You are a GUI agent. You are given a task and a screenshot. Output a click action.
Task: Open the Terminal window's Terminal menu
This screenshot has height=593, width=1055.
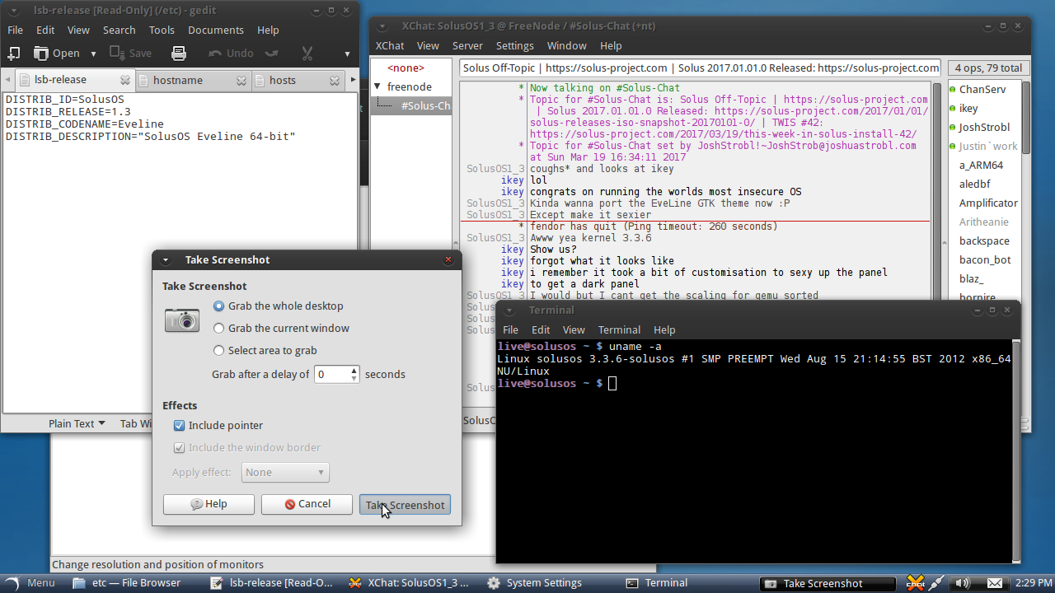pyautogui.click(x=619, y=329)
